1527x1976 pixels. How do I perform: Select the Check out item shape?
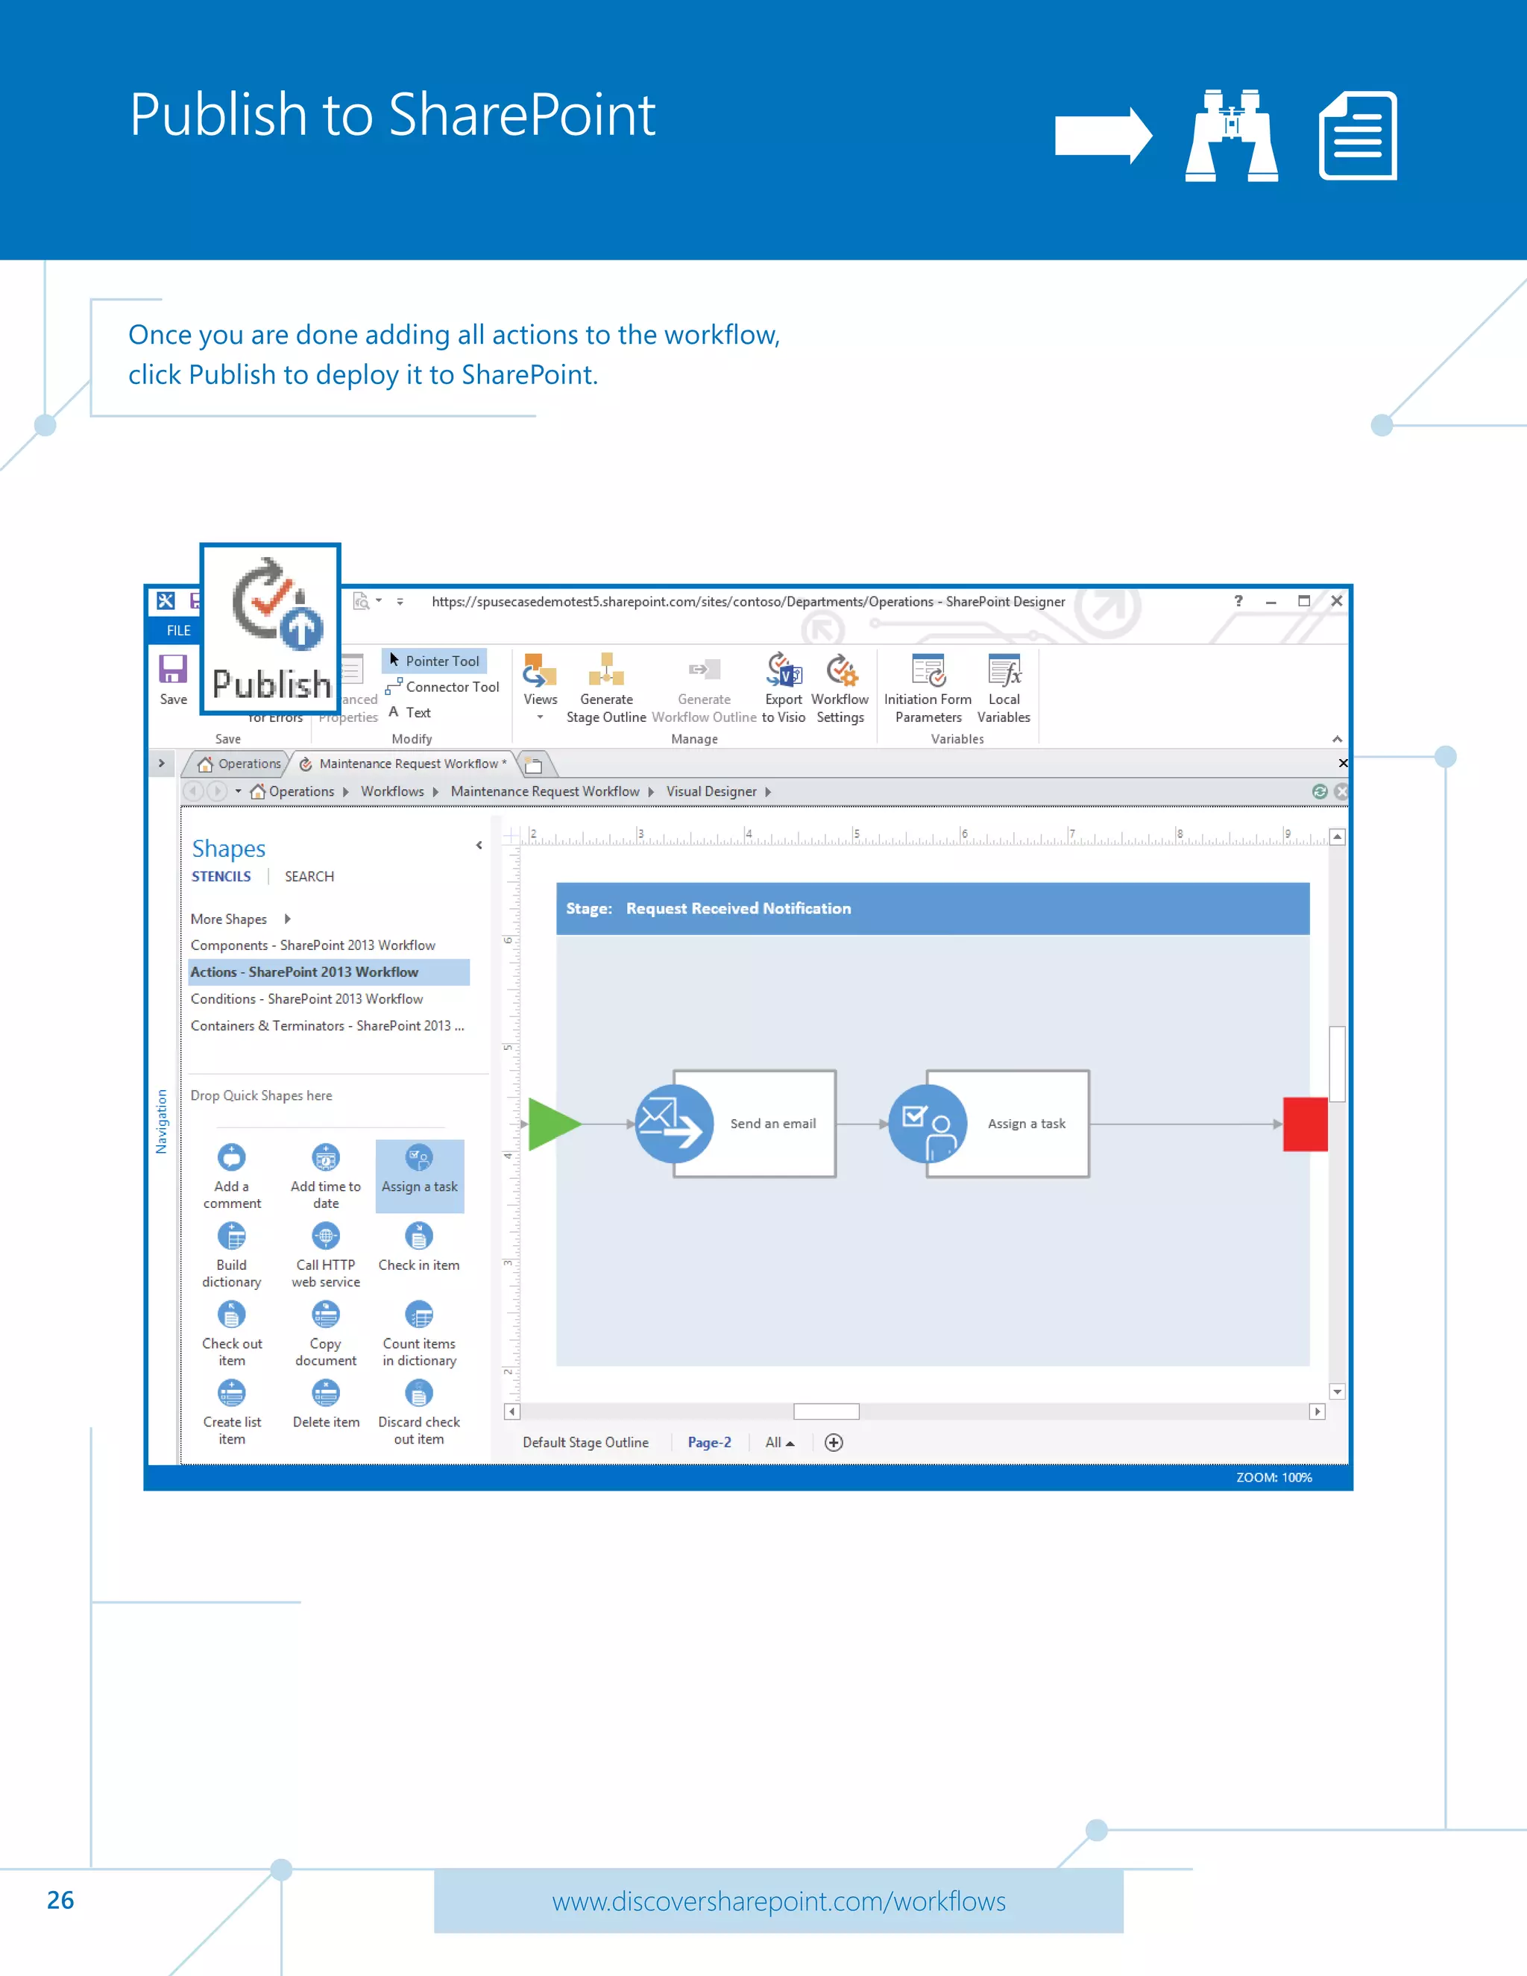232,1335
